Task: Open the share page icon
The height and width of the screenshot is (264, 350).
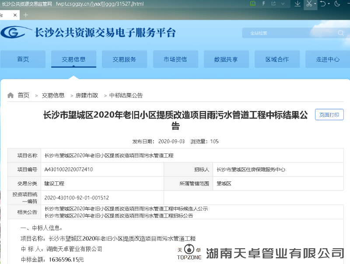Action: click(275, 4)
